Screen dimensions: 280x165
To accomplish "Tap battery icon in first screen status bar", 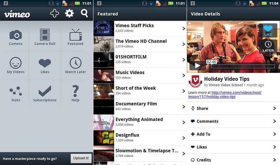I will (77, 3).
